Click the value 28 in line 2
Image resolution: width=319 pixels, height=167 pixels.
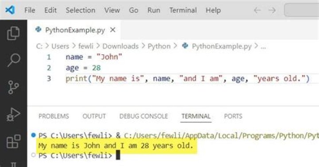coord(96,68)
